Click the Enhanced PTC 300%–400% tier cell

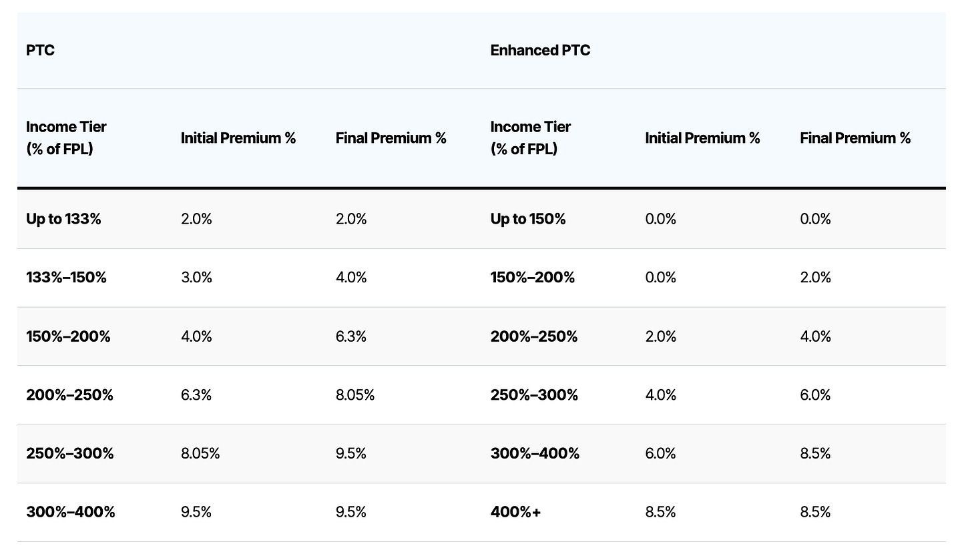click(x=535, y=454)
